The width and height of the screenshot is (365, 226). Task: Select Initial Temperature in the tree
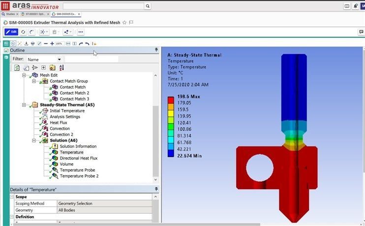67,111
